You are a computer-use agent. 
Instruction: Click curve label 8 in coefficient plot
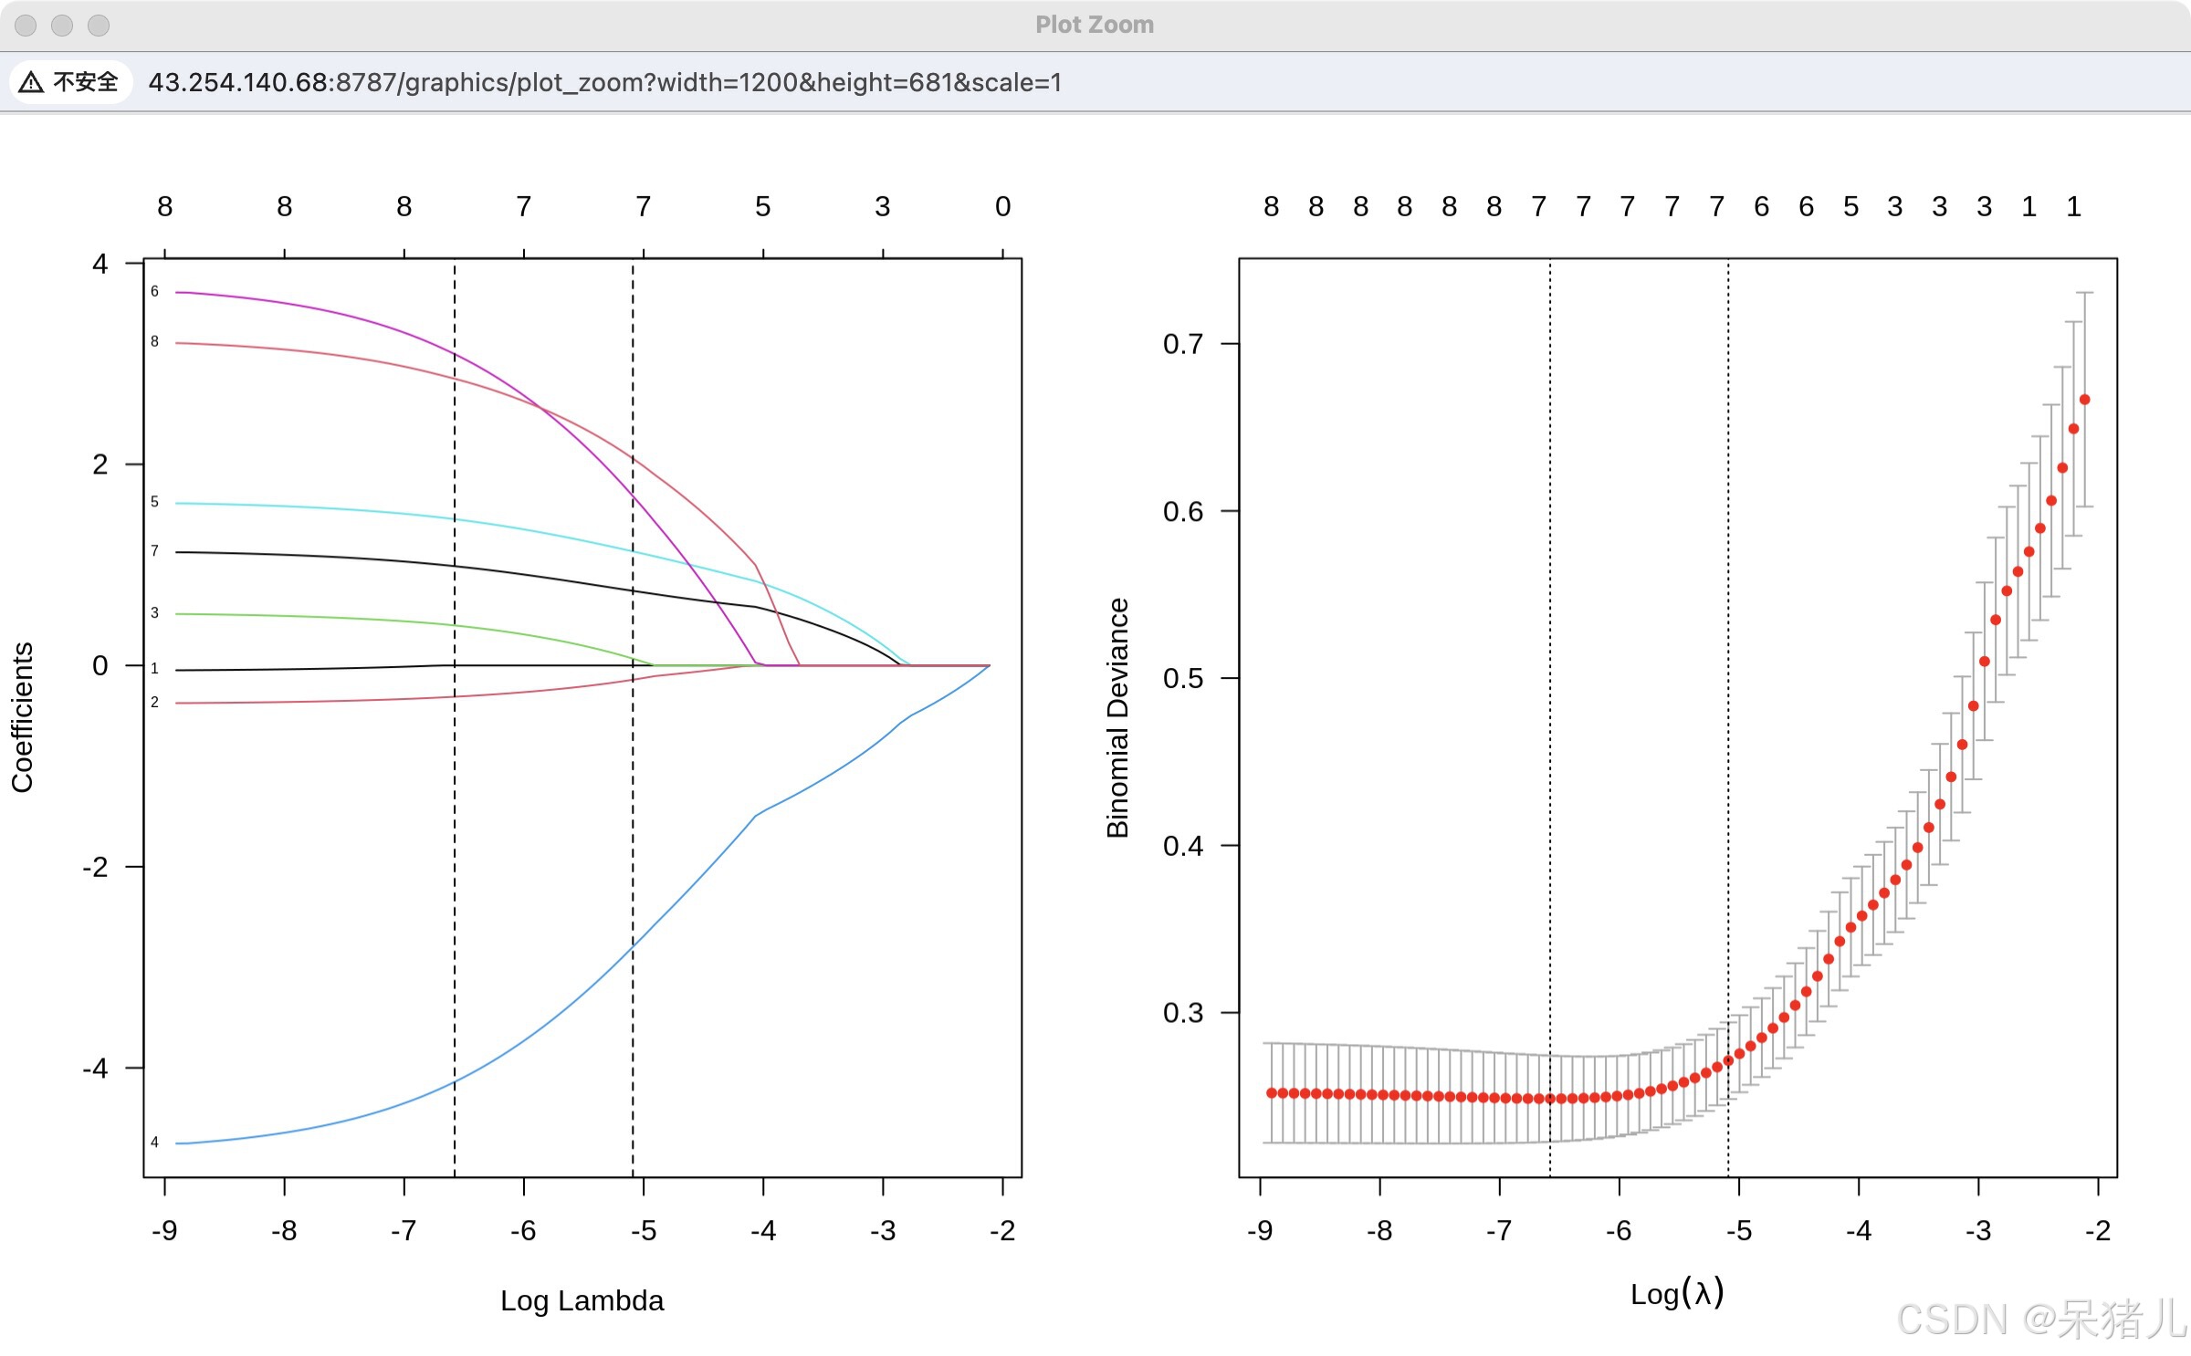(x=154, y=341)
